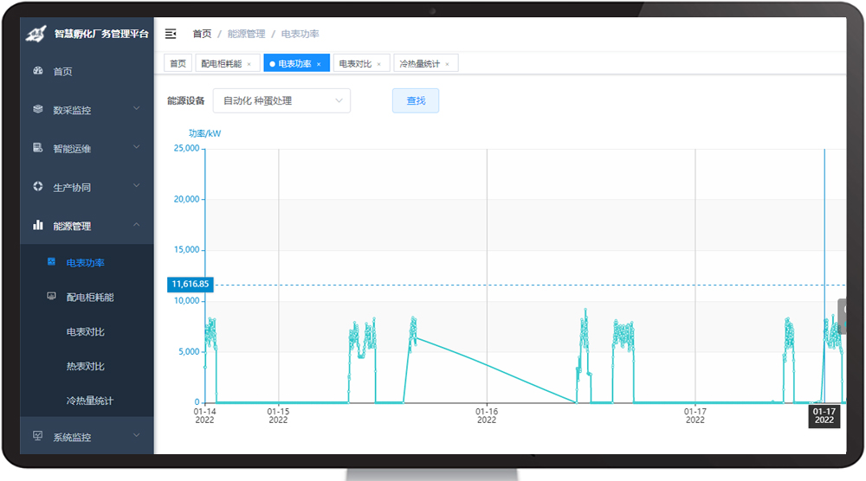Expand the 系统监控 menu chevron

[137, 435]
